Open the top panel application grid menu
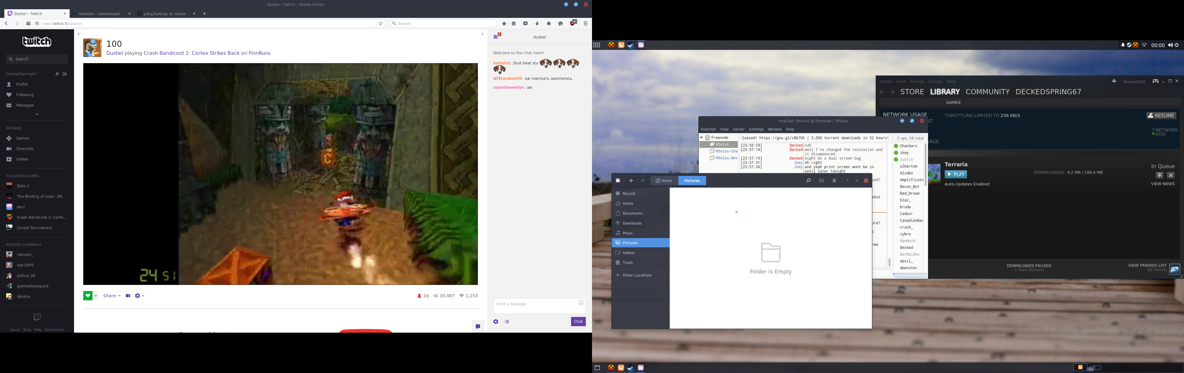Screen dimensions: 1184x373 pyautogui.click(x=597, y=45)
